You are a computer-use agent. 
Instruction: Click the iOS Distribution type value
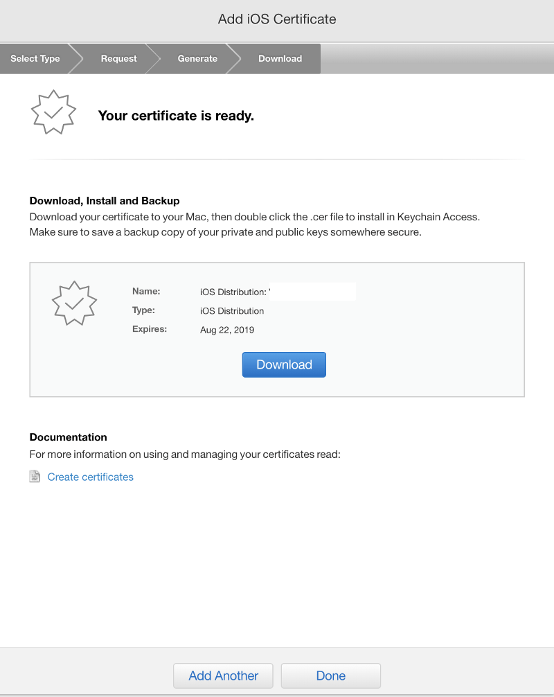coord(232,311)
